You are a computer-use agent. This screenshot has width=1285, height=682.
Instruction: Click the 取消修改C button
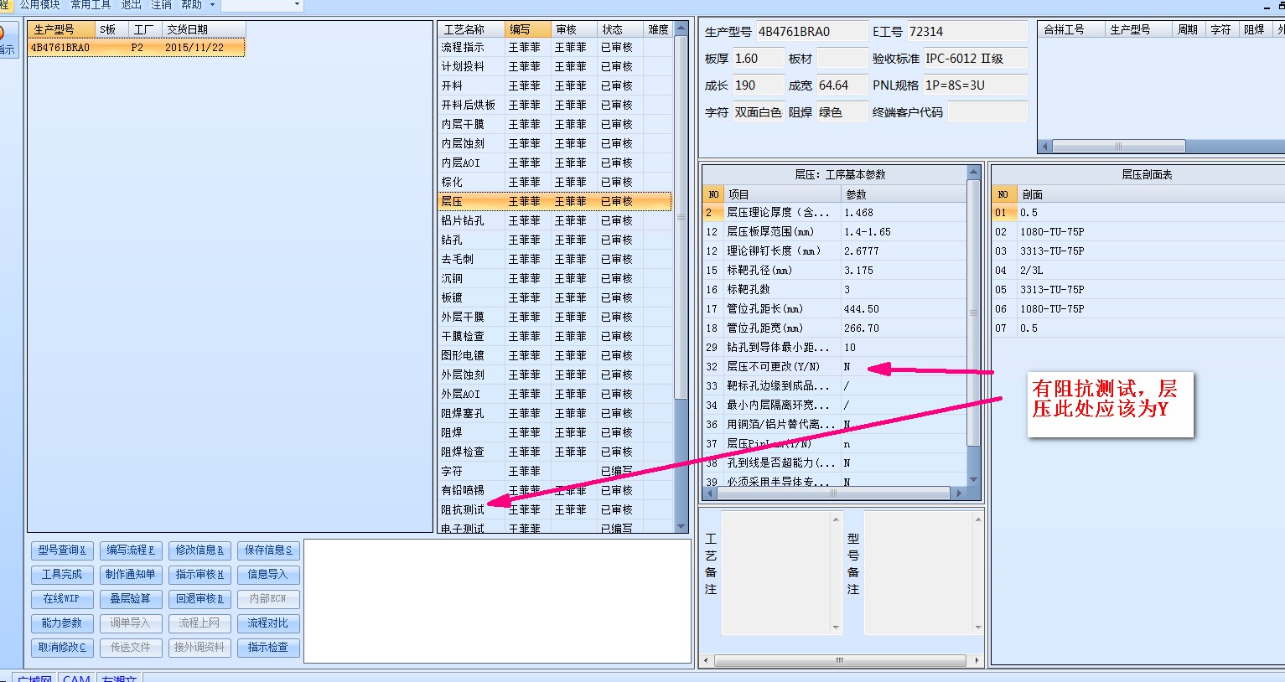(62, 648)
